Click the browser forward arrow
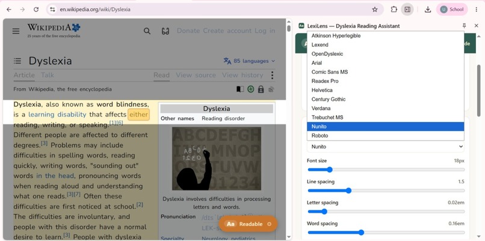 [x=22, y=9]
